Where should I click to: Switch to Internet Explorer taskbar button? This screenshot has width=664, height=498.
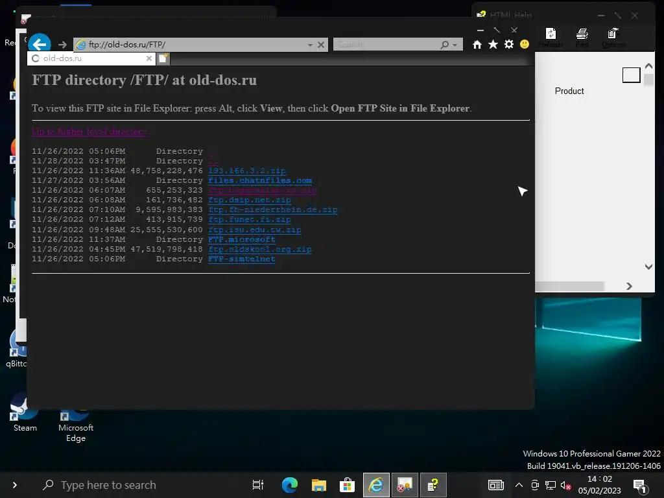[376, 485]
